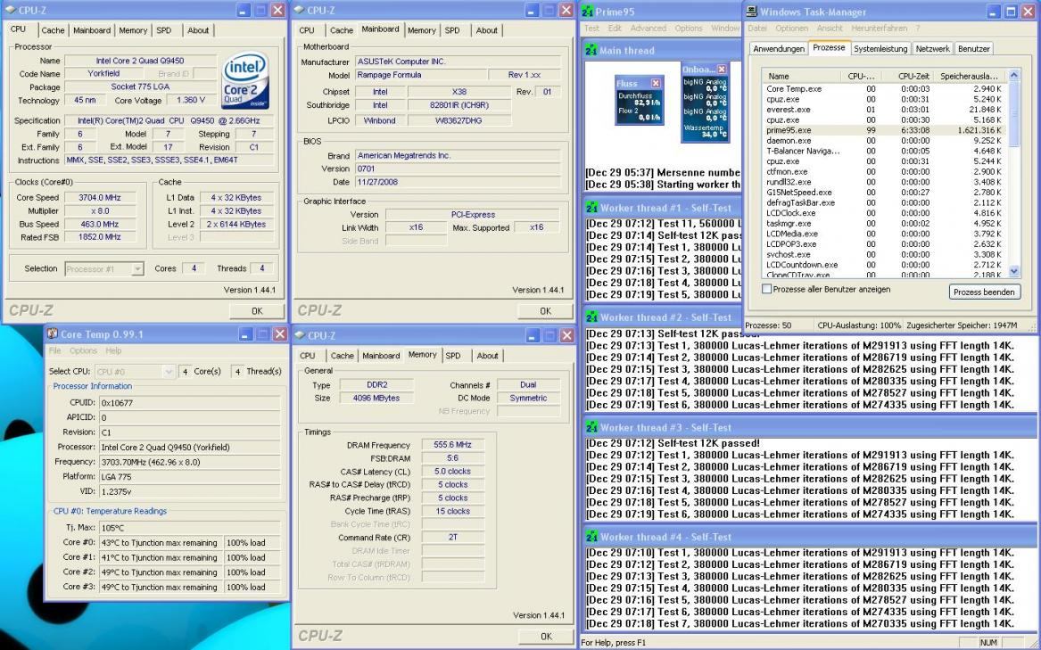Click Worker thread #3 window icon
This screenshot has width=1041, height=650.
591,428
